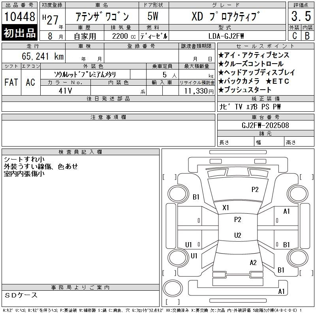Click the セールスポイント header

(265, 46)
